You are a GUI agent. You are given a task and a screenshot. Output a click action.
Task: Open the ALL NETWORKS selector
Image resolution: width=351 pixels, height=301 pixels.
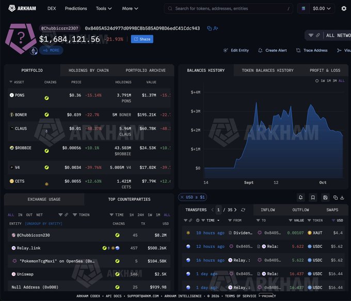point(338,36)
